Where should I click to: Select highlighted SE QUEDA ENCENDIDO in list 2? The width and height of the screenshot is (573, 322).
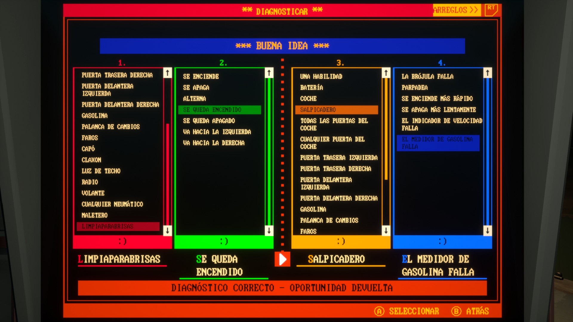tap(220, 110)
